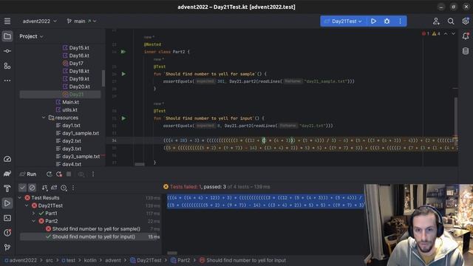Open the Git tool window
473x266 pixels.
click(x=7, y=248)
